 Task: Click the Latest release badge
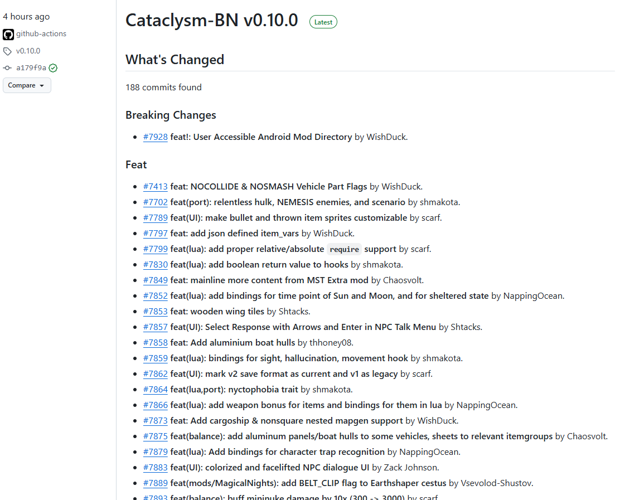(x=323, y=22)
